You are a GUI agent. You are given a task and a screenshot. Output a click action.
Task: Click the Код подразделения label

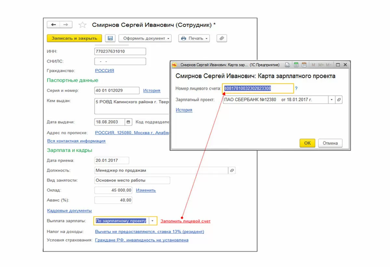pyautogui.click(x=152, y=122)
